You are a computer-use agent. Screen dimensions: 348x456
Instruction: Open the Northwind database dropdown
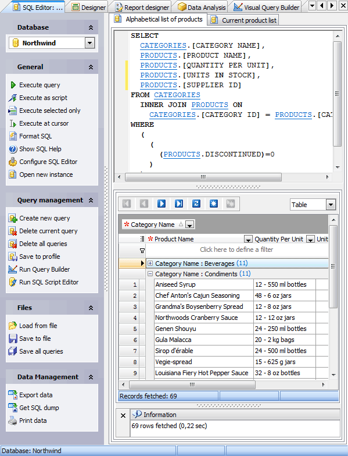coord(89,43)
